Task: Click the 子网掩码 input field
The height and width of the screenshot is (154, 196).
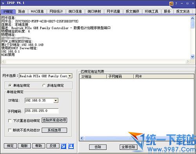Action: tap(42, 111)
